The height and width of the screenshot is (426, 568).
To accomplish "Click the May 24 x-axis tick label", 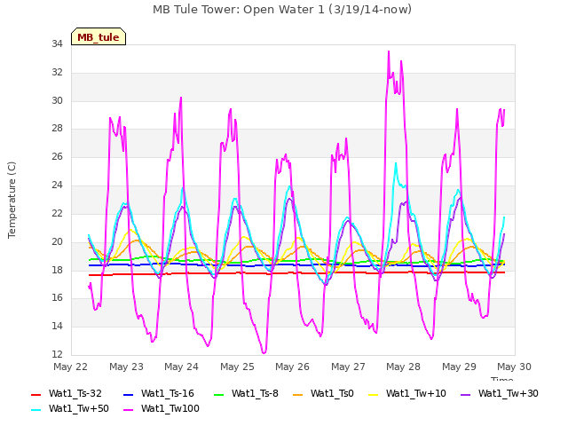I will pyautogui.click(x=181, y=367).
